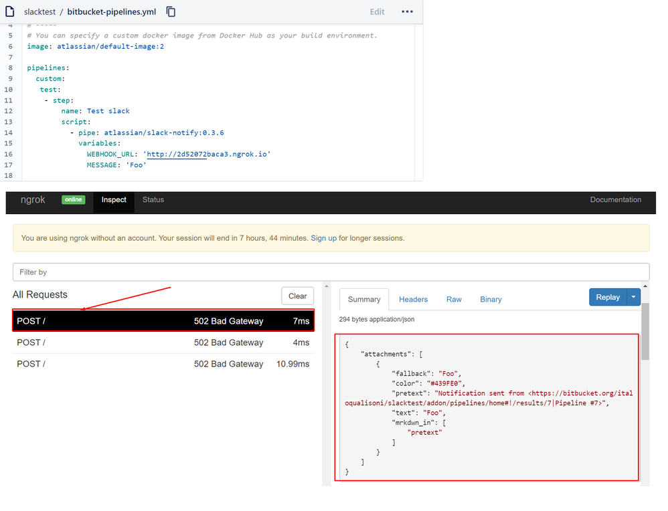The height and width of the screenshot is (511, 668).
Task: Open the Raw tab
Action: coord(454,300)
